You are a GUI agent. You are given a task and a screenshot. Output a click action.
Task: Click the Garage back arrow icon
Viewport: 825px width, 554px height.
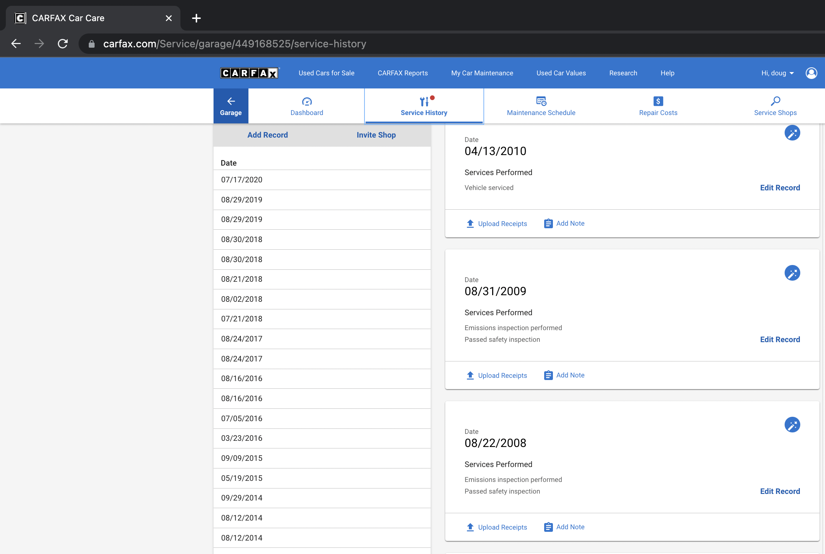coord(231,101)
